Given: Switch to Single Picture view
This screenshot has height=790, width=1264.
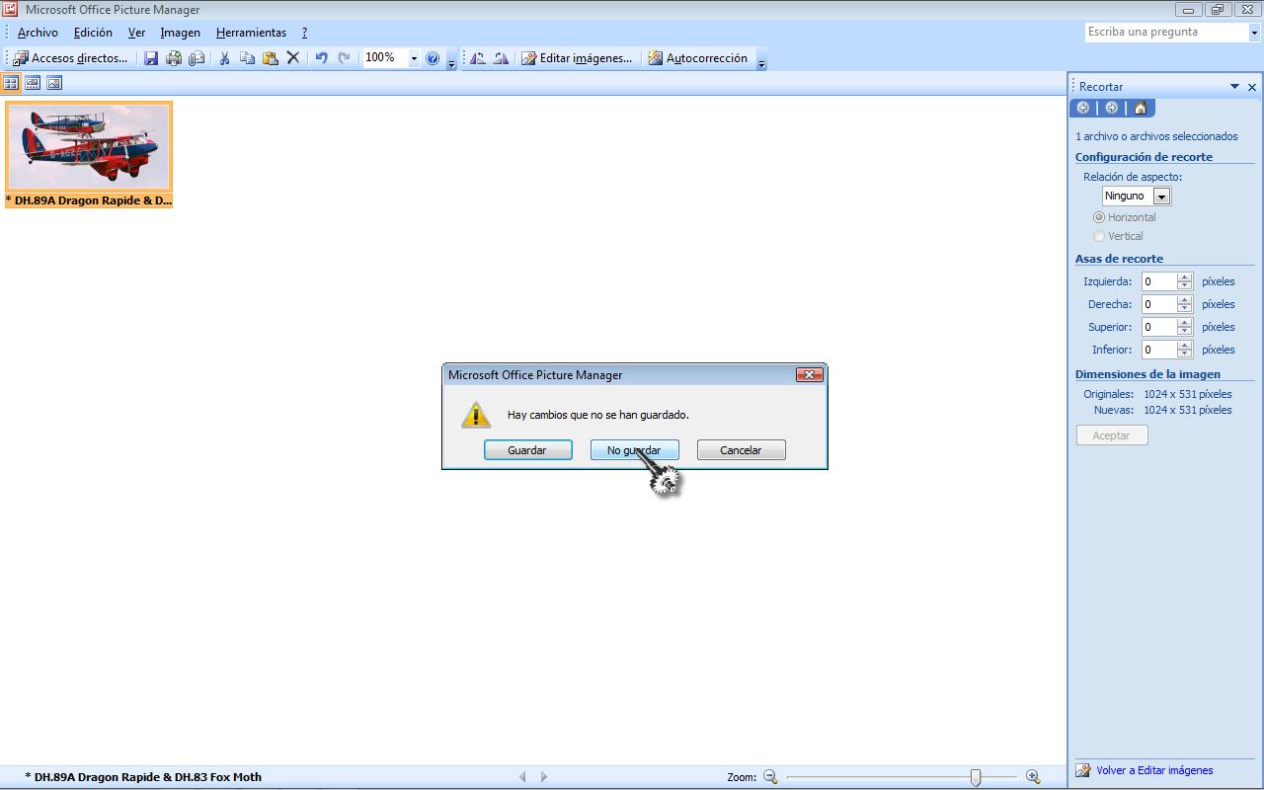Looking at the screenshot, I should (x=54, y=84).
